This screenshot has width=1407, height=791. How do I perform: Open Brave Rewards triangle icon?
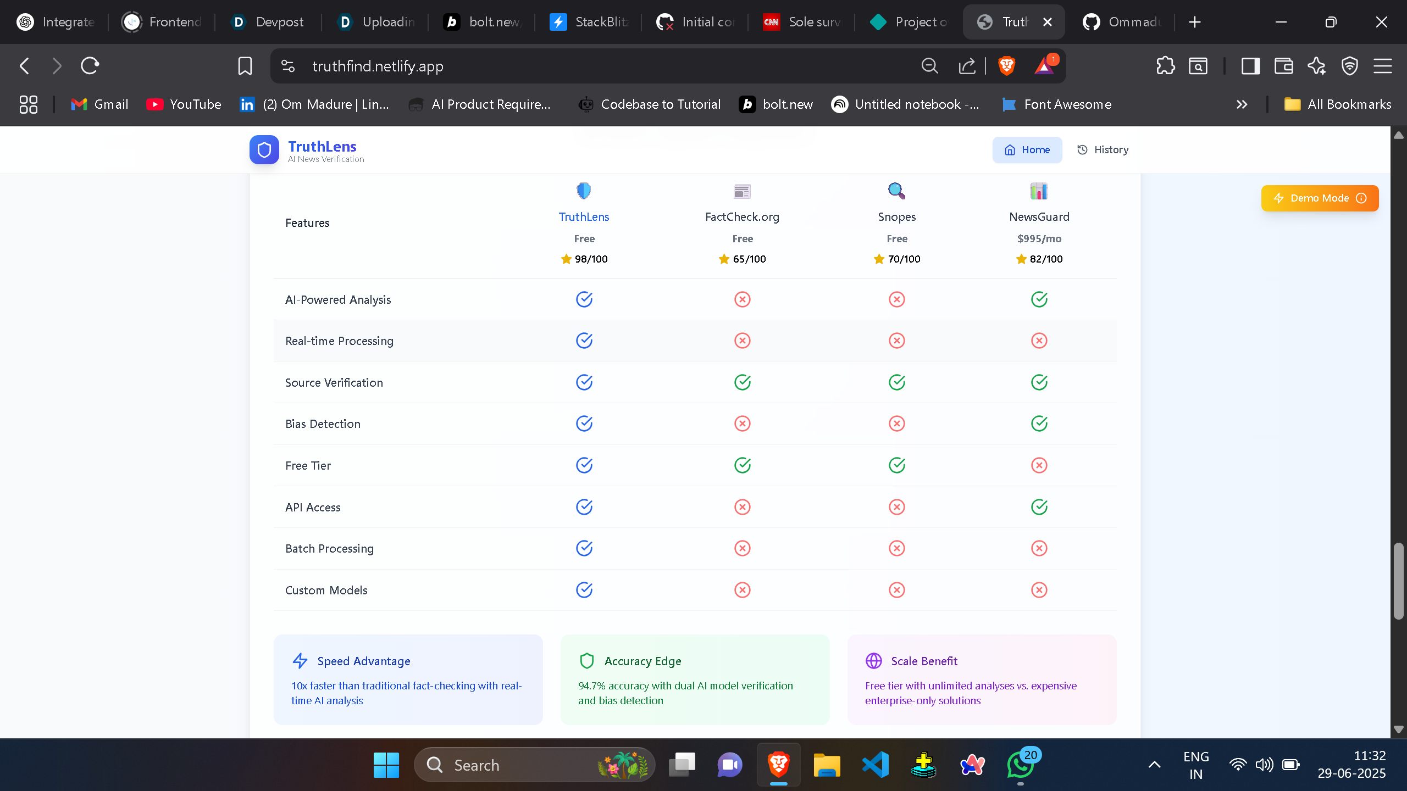1044,66
